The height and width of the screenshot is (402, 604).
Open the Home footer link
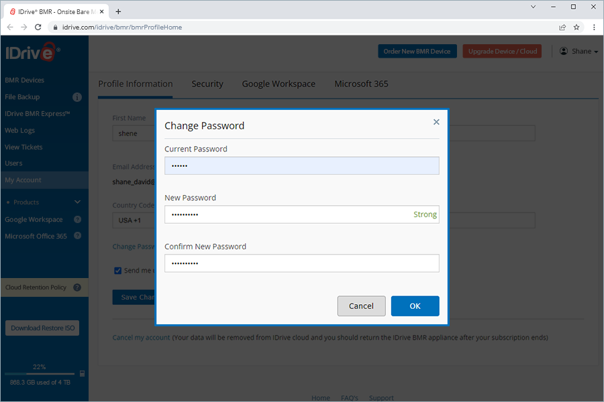point(321,398)
